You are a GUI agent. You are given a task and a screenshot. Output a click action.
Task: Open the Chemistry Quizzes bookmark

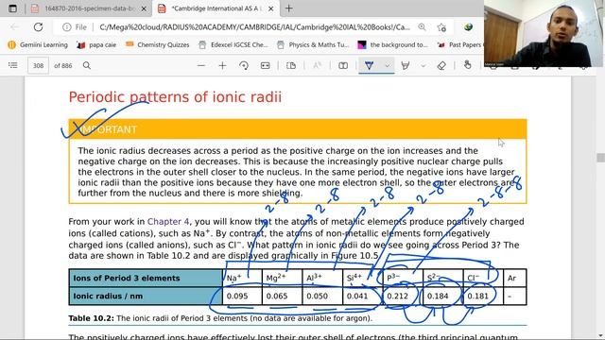[x=158, y=44]
